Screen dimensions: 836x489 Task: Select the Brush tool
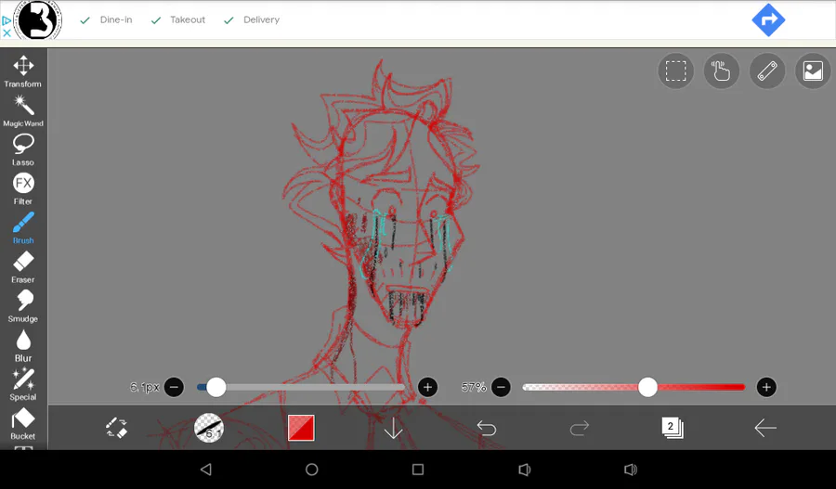[23, 228]
